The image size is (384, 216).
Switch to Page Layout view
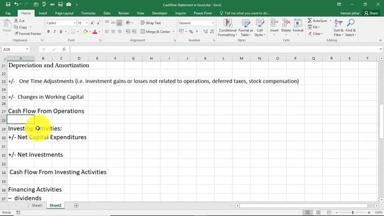click(x=318, y=212)
